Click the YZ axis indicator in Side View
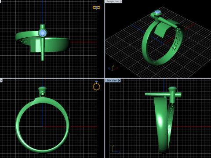The width and height of the screenshot is (211, 158). pos(116,149)
